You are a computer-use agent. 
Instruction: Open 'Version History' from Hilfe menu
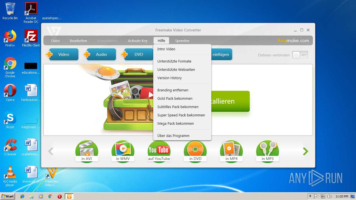(182, 78)
